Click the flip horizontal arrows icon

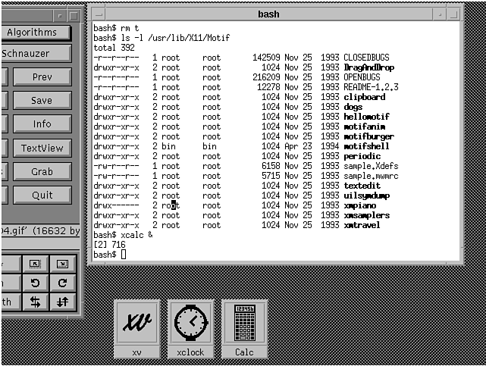point(36,302)
